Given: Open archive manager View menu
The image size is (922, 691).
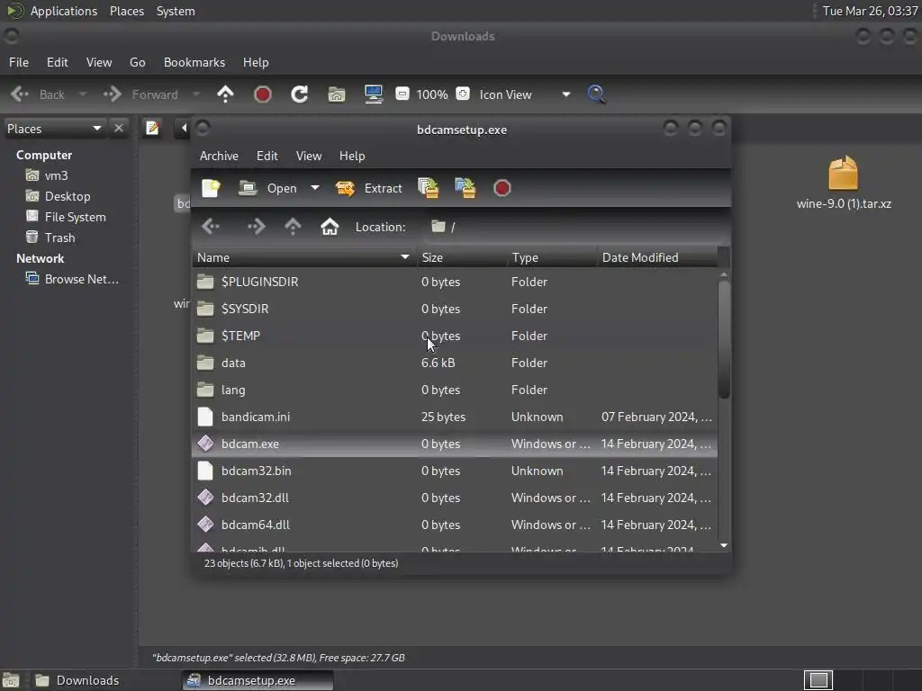Looking at the screenshot, I should click(x=309, y=156).
